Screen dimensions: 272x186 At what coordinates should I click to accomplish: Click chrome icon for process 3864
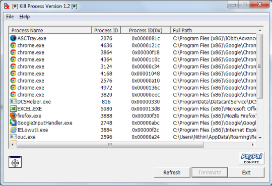point(13,52)
